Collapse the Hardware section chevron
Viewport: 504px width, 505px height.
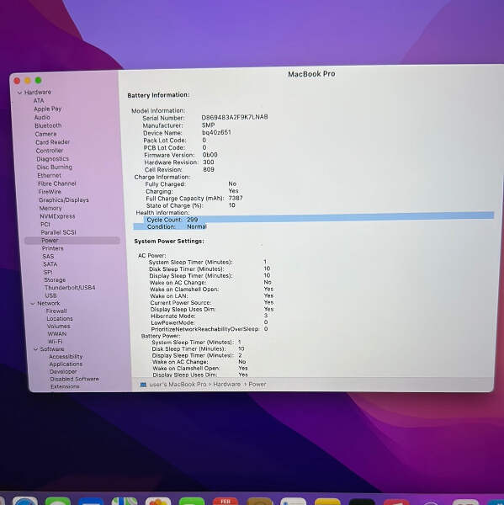[x=20, y=93]
